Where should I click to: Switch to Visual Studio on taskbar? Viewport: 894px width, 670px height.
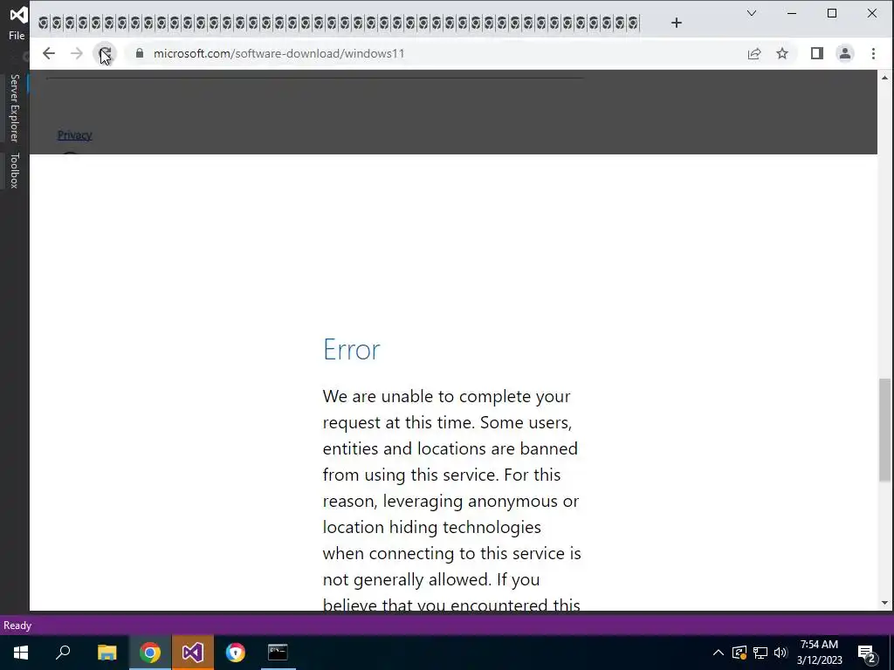pyautogui.click(x=193, y=653)
